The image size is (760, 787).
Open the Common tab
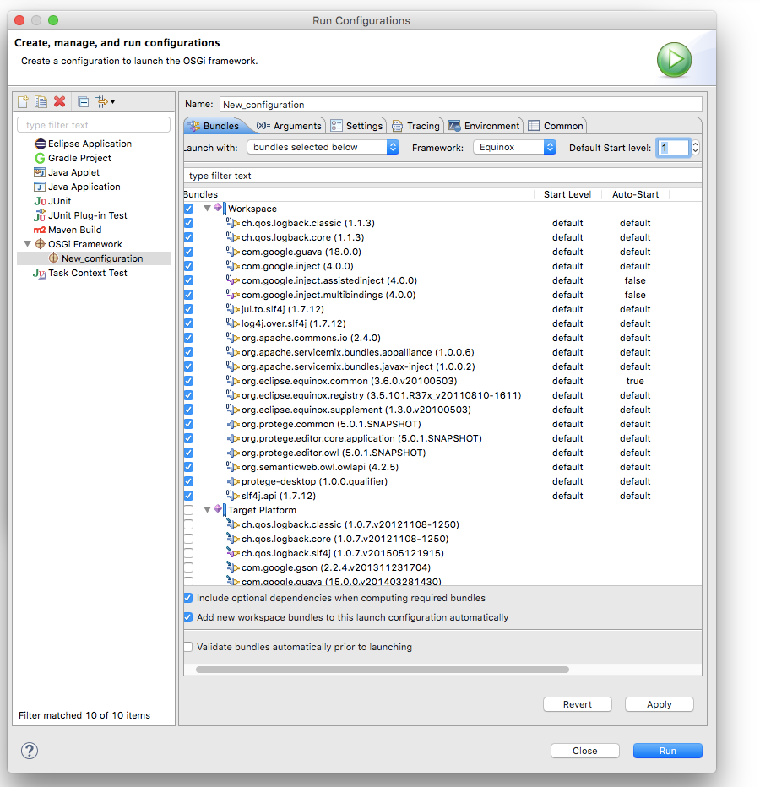(556, 126)
